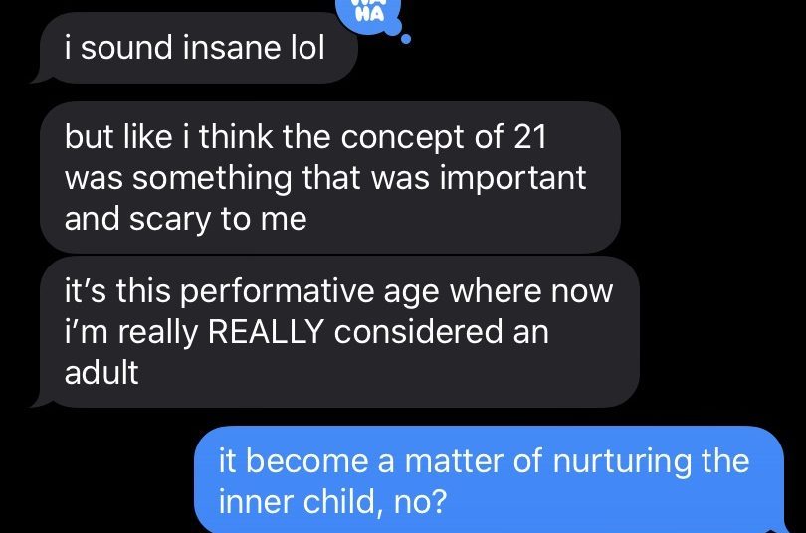Click the word "lol" in the top message
Viewport: 806px width, 533px height.
click(x=306, y=48)
